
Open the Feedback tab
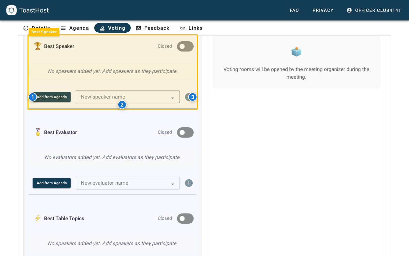tap(153, 28)
